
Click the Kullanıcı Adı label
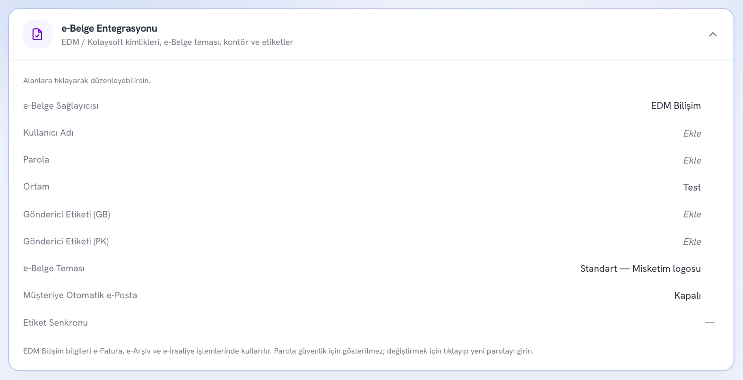click(48, 133)
